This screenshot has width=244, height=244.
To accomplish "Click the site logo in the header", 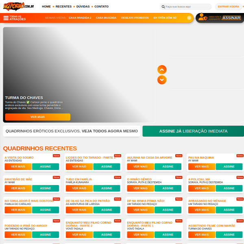I will coord(18,7).
